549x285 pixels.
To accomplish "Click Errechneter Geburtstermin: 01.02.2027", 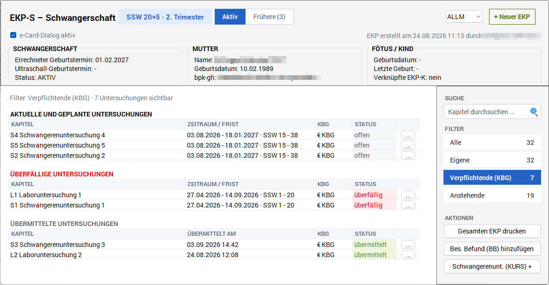I will point(72,60).
